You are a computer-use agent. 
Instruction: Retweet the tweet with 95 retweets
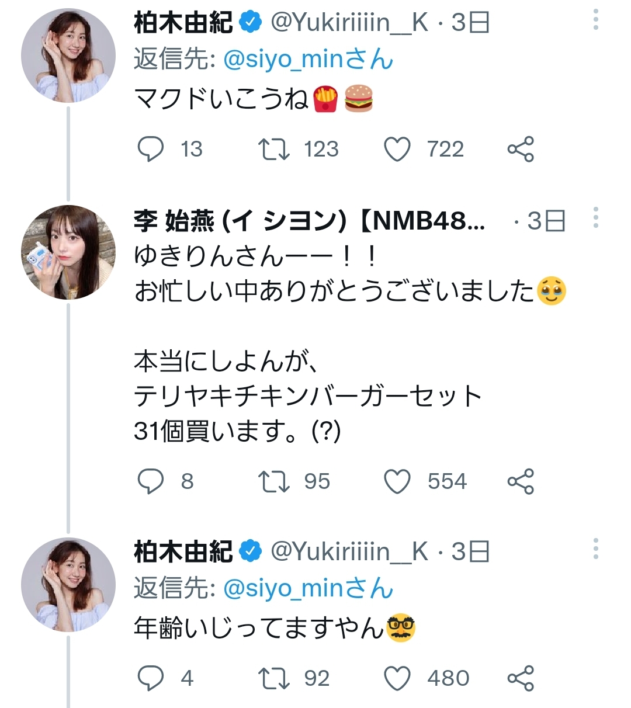[x=273, y=482]
